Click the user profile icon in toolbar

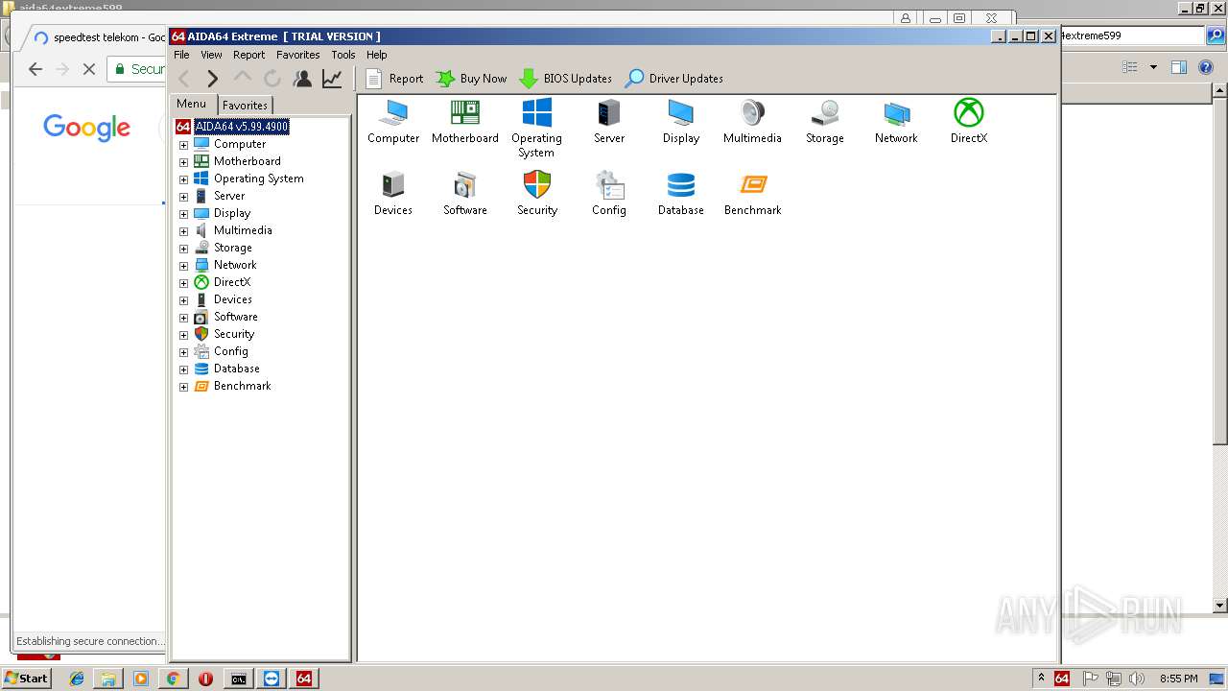point(302,79)
